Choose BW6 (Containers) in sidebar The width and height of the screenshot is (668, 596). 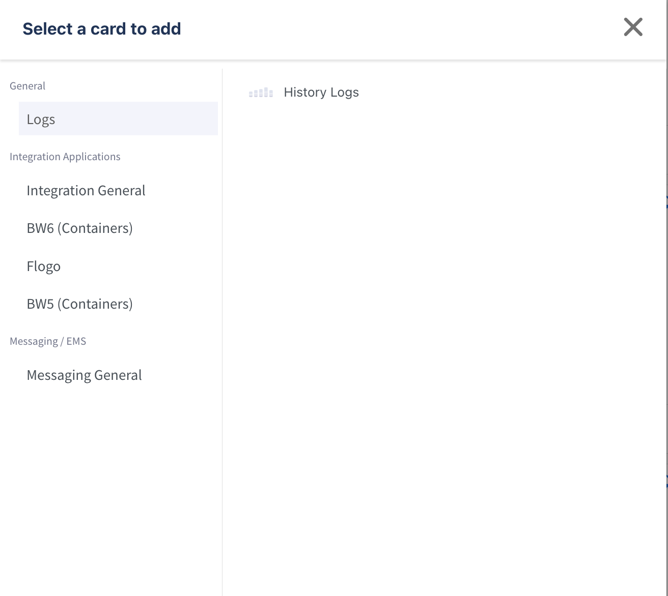pos(79,228)
